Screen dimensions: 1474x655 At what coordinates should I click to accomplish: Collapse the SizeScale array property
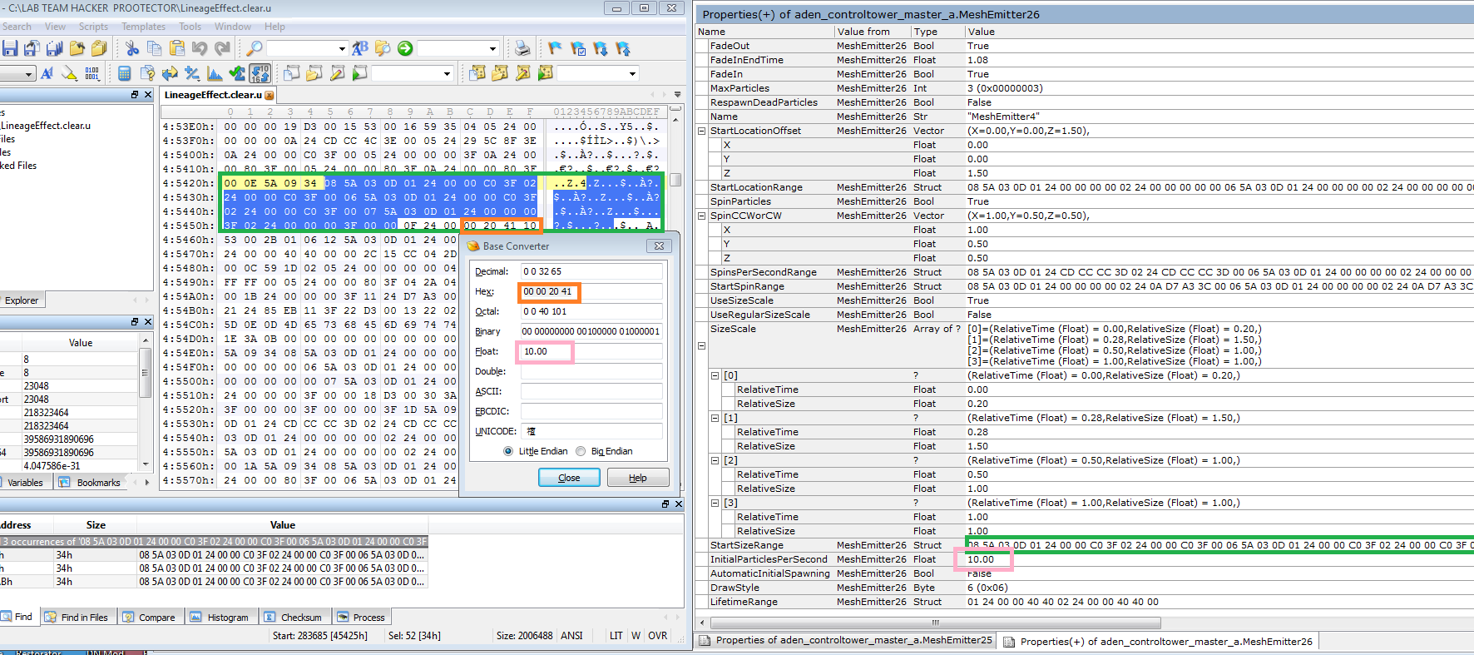pos(701,345)
